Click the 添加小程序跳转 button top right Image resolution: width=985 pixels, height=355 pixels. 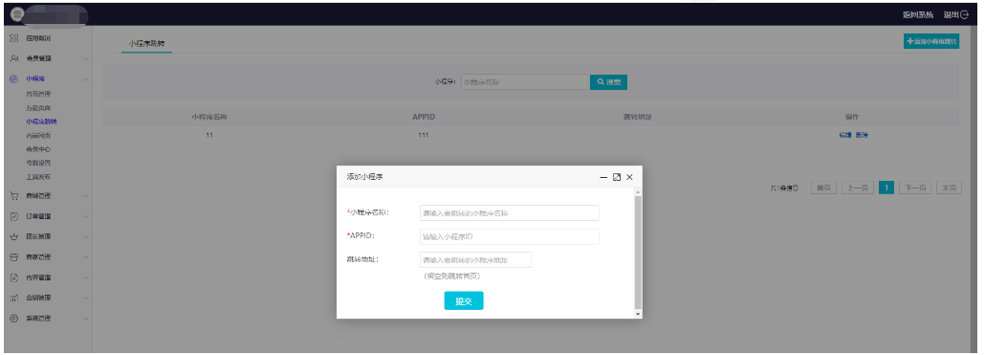[931, 41]
